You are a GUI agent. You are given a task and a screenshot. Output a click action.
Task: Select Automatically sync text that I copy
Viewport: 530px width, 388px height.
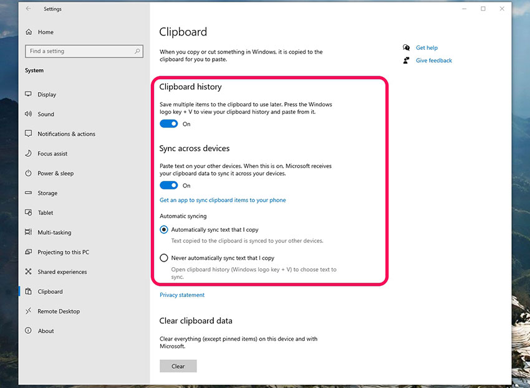point(164,230)
